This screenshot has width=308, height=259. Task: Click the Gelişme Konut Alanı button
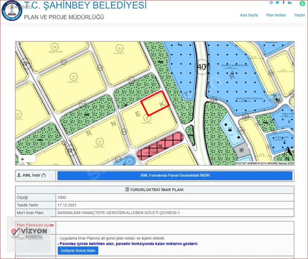pyautogui.click(x=78, y=250)
